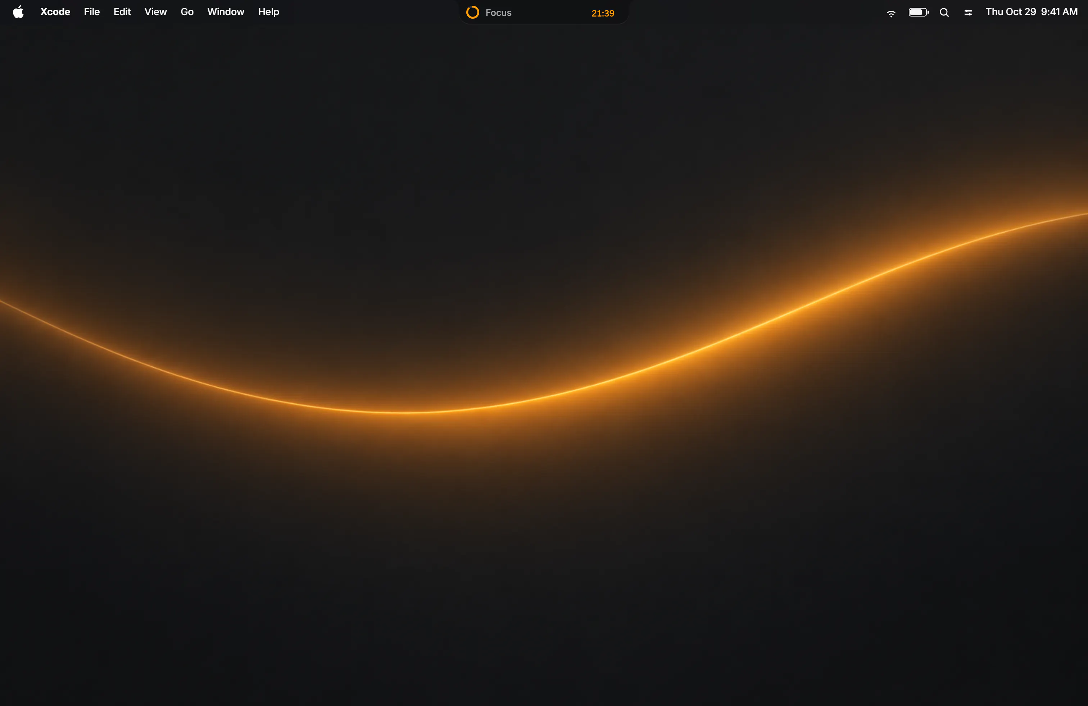Open the Go menu
Viewport: 1088px width, 706px height.
click(x=187, y=12)
